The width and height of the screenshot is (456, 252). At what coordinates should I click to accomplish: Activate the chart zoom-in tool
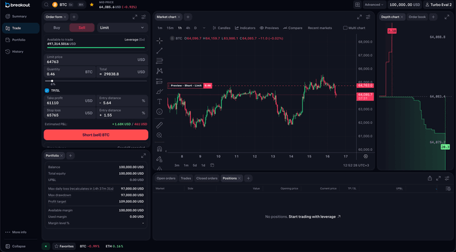coord(160,135)
